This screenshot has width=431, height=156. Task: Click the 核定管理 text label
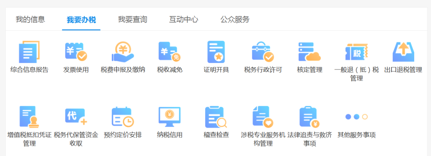310,70
